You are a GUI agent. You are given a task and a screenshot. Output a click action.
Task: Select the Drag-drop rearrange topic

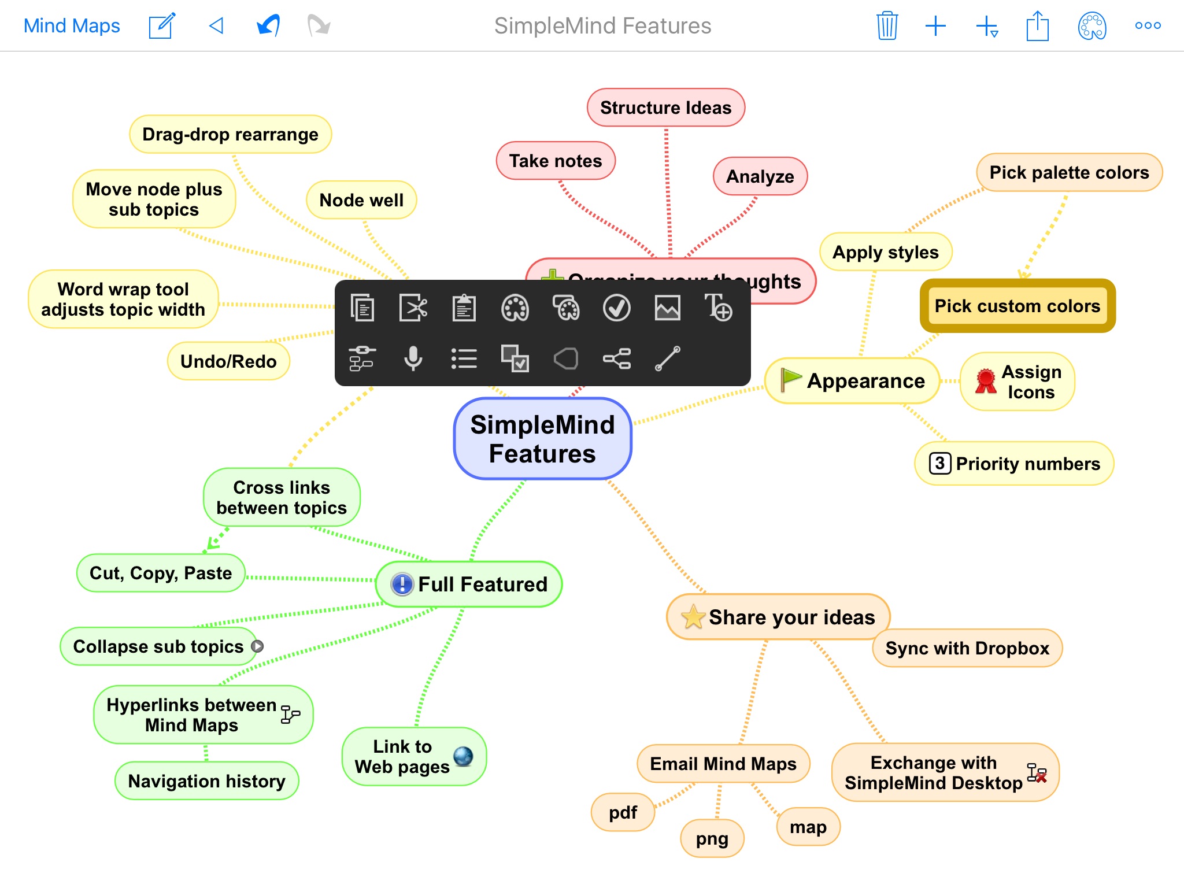coord(230,134)
